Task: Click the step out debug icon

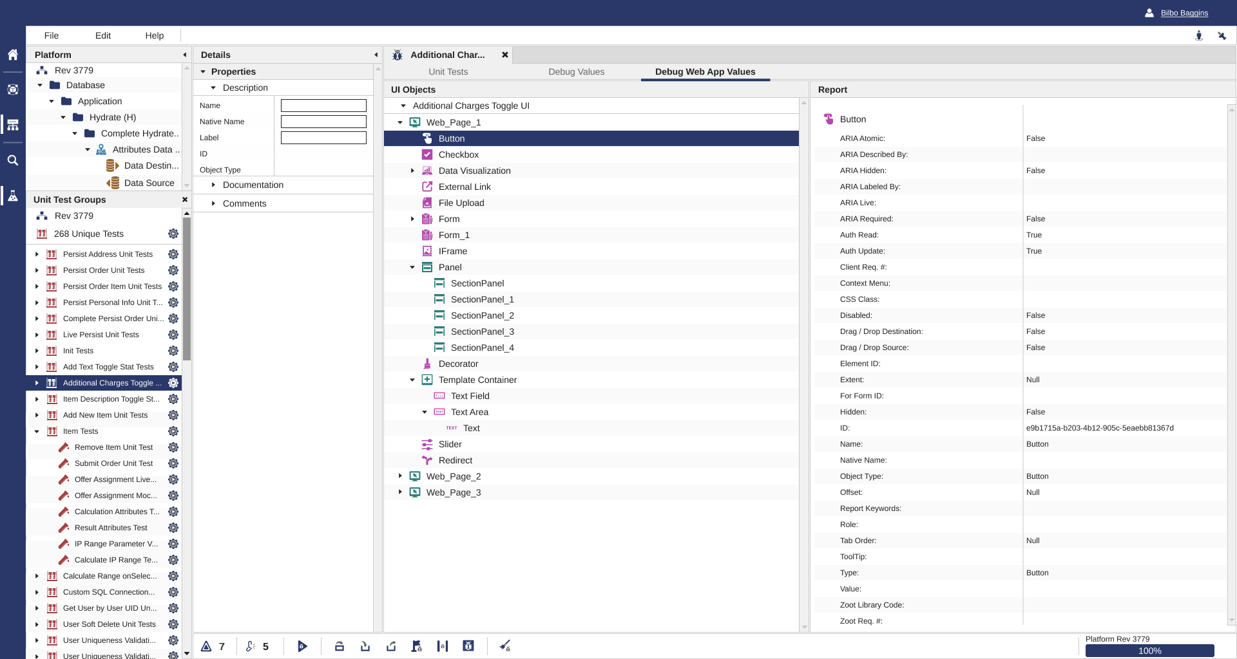Action: click(x=391, y=646)
